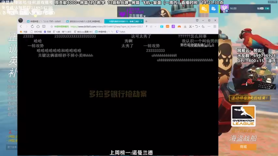Open the browser home page icon
Image resolution: width=278 pixels, height=156 pixels.
(38, 26)
